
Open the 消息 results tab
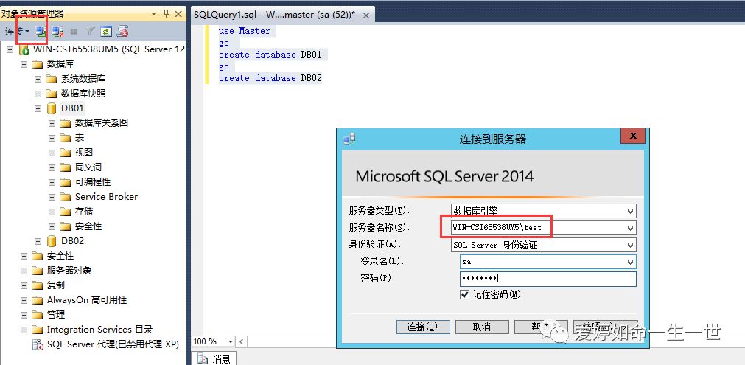tap(214, 359)
